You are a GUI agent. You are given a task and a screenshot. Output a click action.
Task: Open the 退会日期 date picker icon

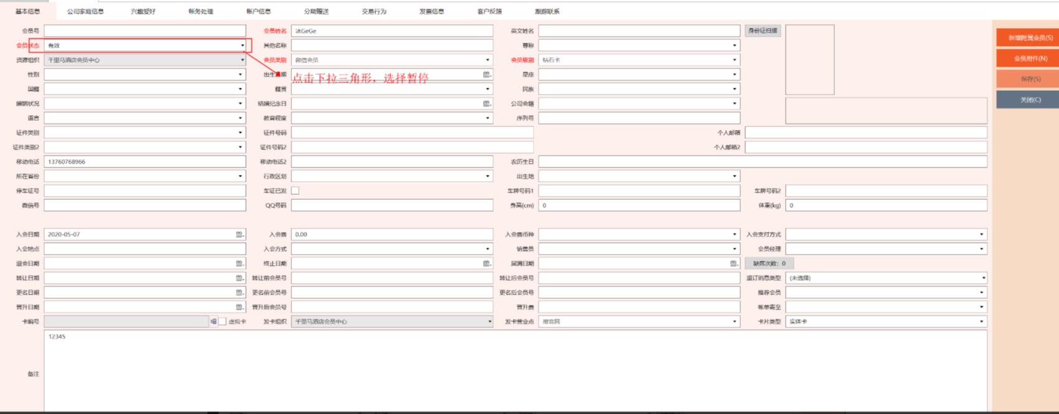pyautogui.click(x=239, y=263)
